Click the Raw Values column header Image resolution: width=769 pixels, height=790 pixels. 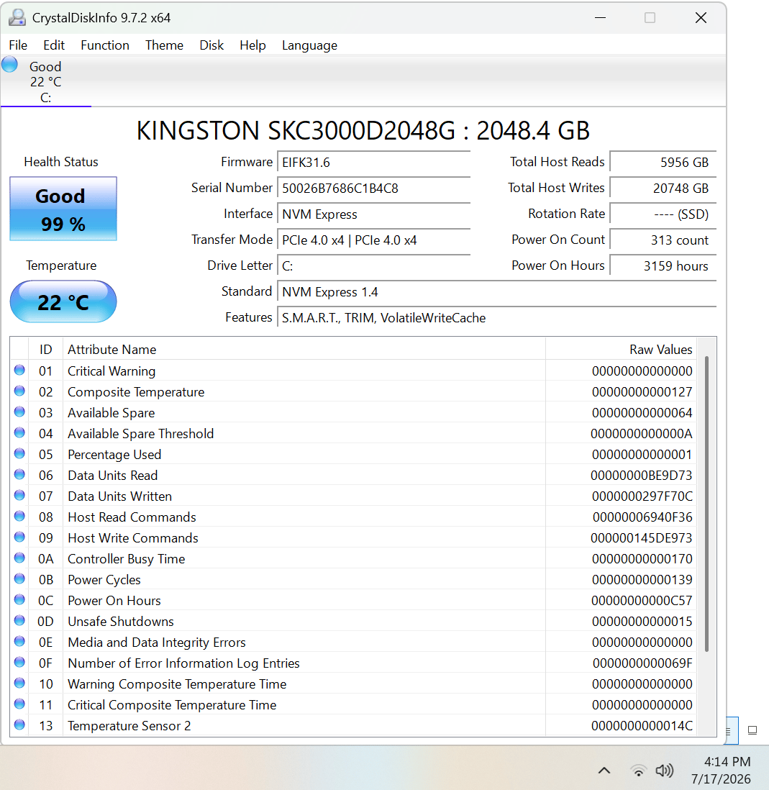click(x=622, y=349)
